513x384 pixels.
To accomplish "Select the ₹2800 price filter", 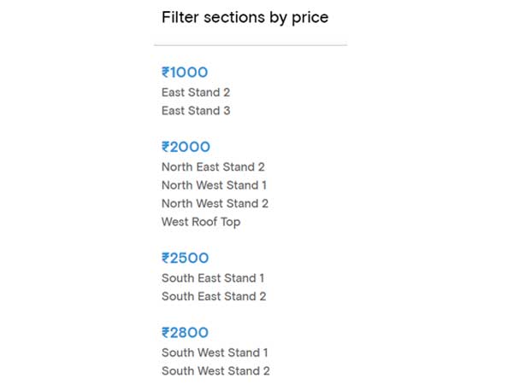I will click(x=186, y=333).
